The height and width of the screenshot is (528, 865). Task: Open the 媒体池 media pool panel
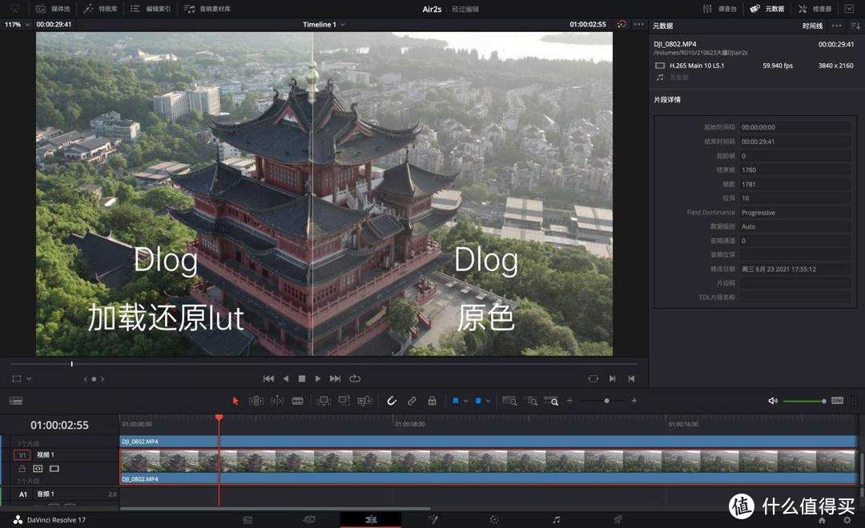click(x=53, y=9)
